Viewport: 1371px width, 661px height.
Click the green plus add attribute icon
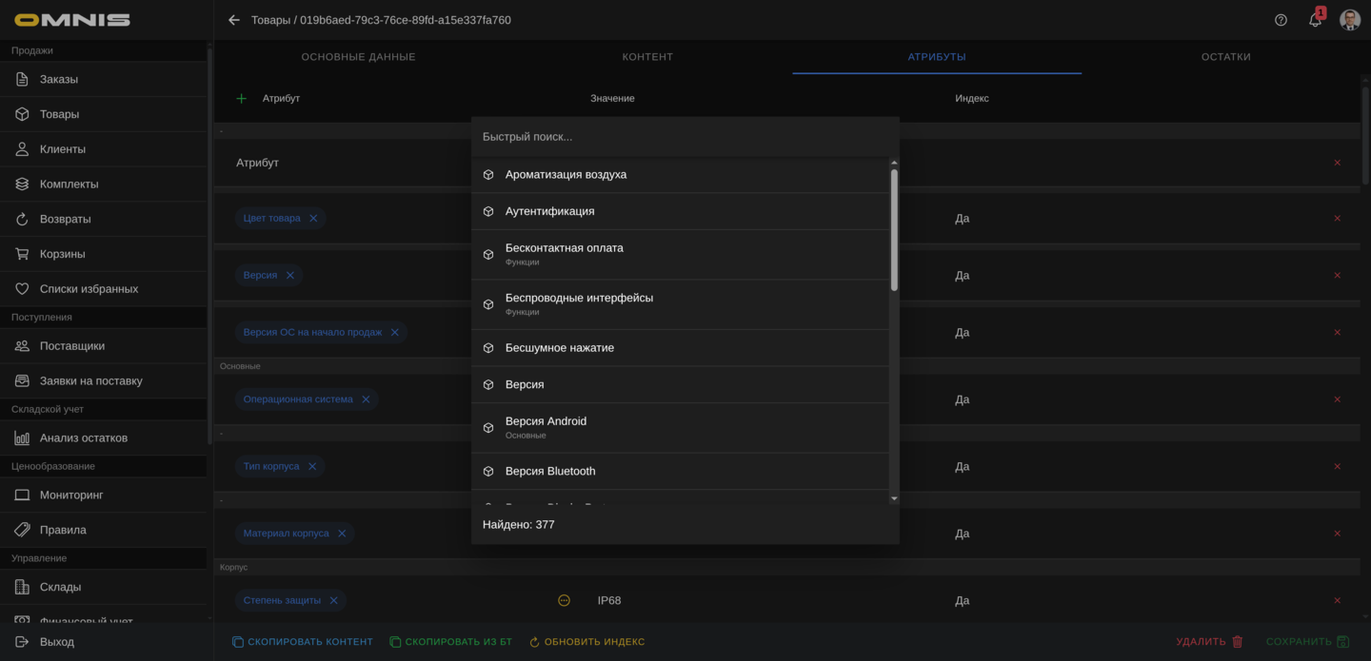[241, 98]
